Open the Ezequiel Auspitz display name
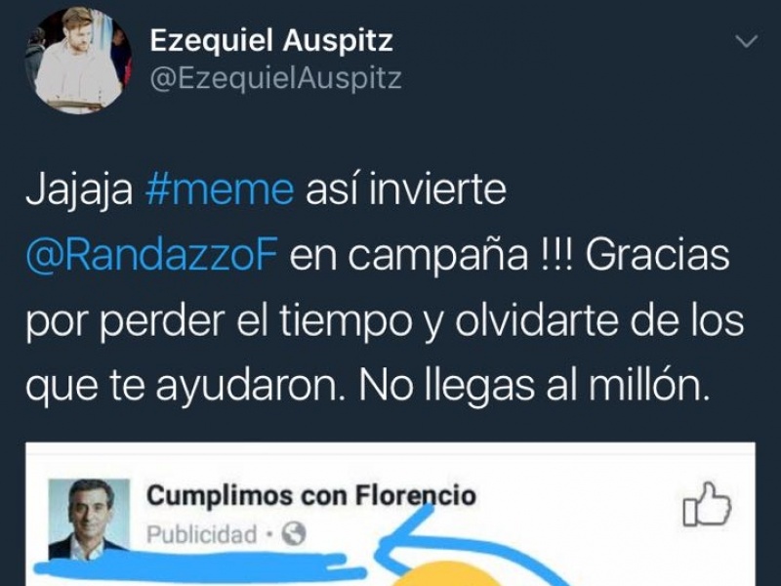The height and width of the screenshot is (586, 781). 271,40
